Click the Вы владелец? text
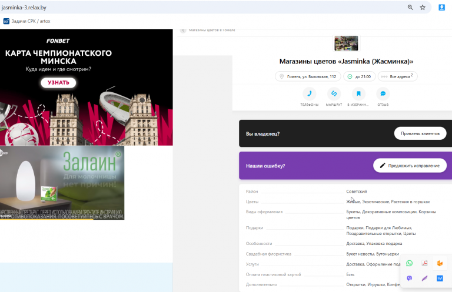The width and height of the screenshot is (452, 292). (262, 134)
